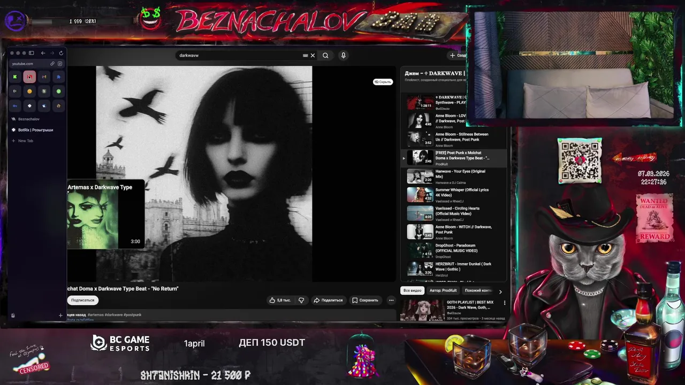The height and width of the screenshot is (385, 685).
Task: Open the #artemas hashtag link
Action: coord(96,315)
